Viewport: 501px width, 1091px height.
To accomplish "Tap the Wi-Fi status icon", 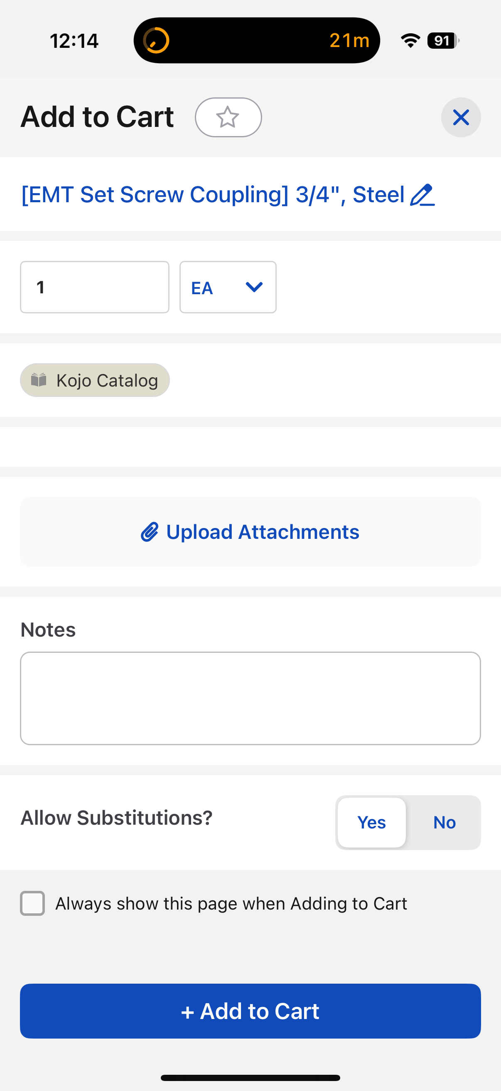I will [410, 41].
